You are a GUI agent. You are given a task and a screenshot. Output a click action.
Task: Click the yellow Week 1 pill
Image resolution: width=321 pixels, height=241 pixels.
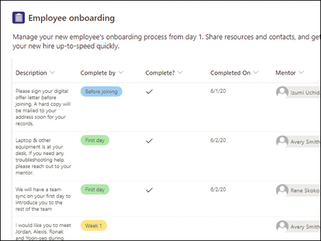pyautogui.click(x=93, y=226)
